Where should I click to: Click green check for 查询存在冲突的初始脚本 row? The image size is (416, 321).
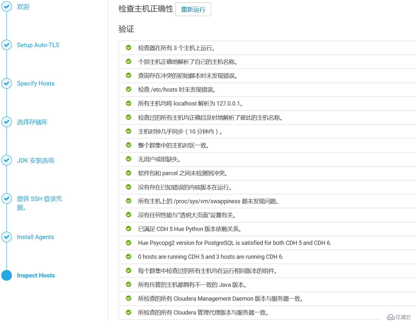128,75
